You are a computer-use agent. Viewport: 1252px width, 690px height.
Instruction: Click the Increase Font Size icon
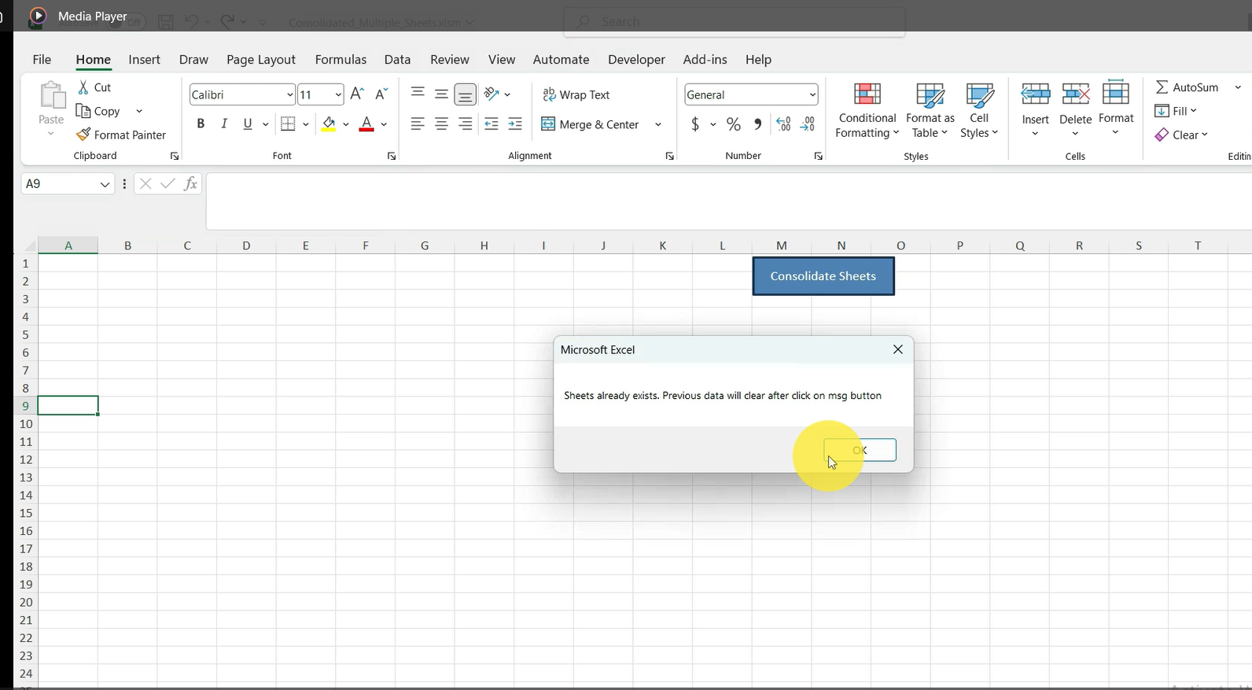click(357, 94)
